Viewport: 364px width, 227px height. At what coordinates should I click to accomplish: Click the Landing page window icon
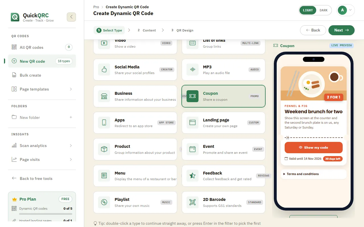pyautogui.click(x=193, y=123)
